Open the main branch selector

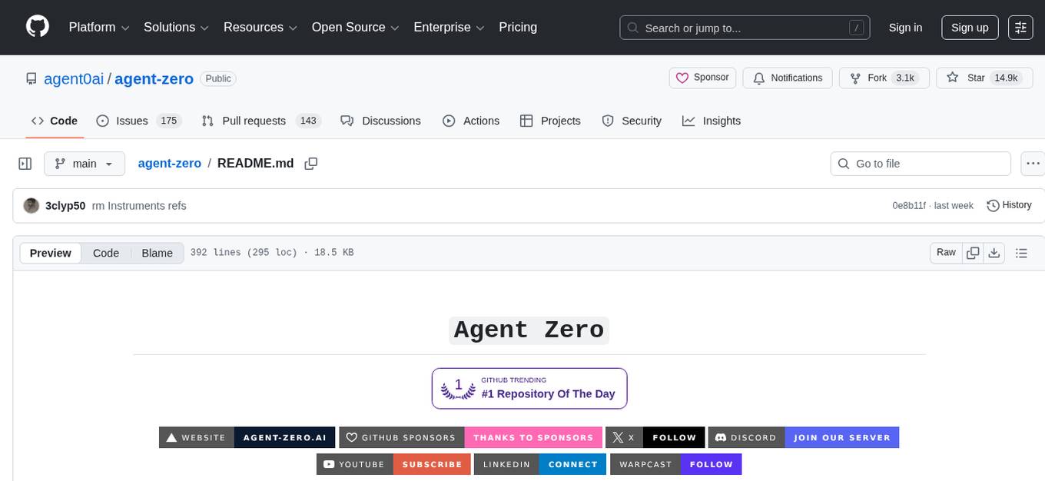[84, 163]
